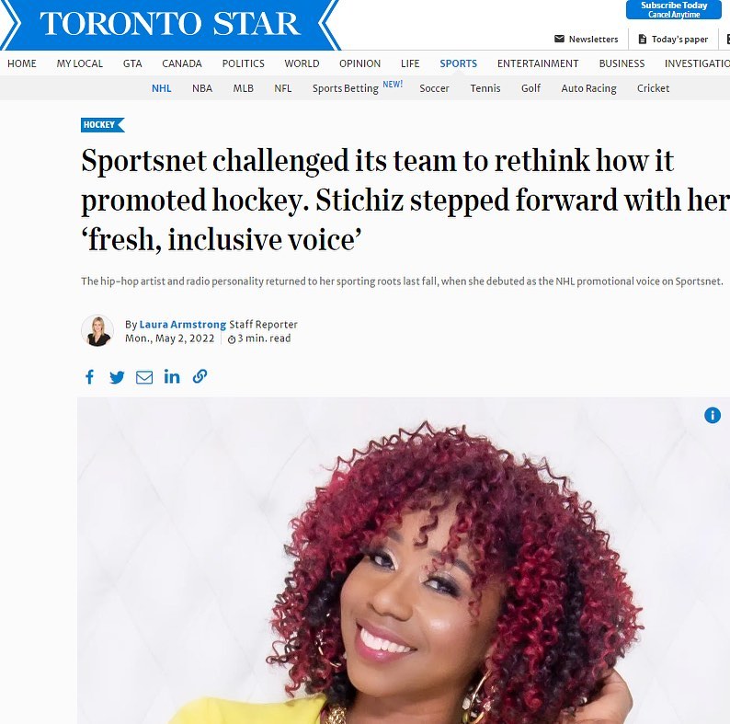
Task: Open Today's paper link
Action: point(673,40)
